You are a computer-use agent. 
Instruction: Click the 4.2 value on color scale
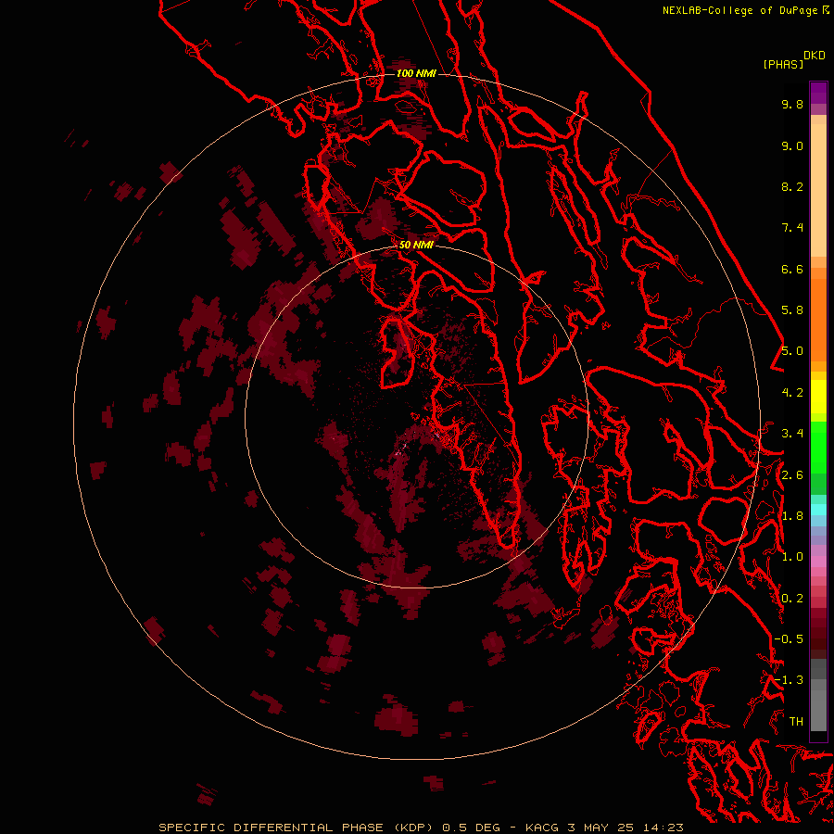(x=792, y=393)
